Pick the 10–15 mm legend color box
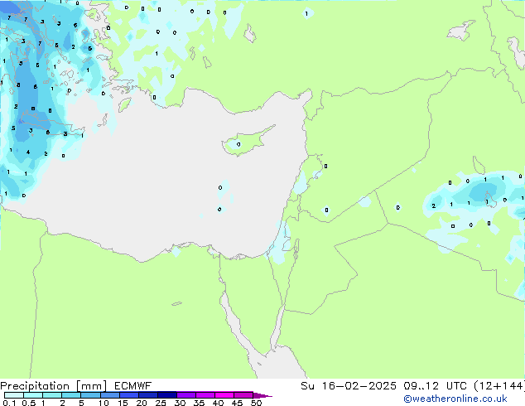Viewport: 525px width, 406px height. click(110, 395)
